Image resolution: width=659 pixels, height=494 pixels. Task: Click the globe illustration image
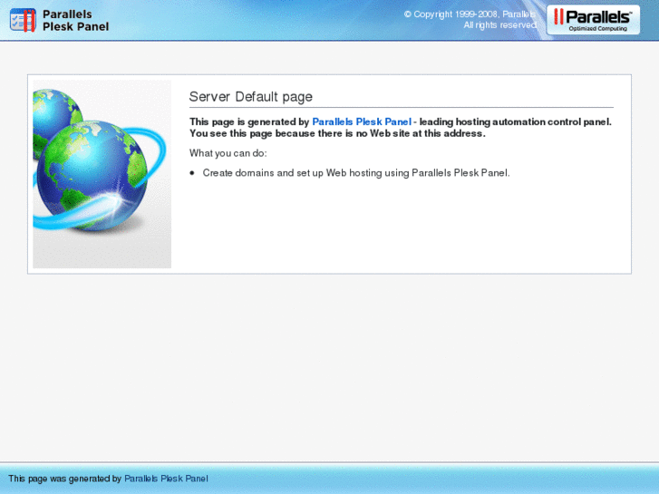click(x=102, y=174)
